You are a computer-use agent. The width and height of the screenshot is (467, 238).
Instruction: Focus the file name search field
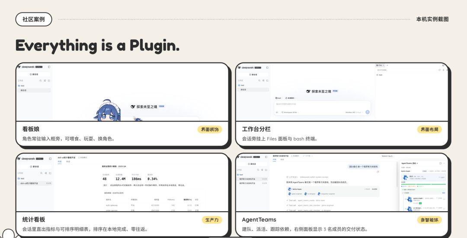tap(406, 70)
